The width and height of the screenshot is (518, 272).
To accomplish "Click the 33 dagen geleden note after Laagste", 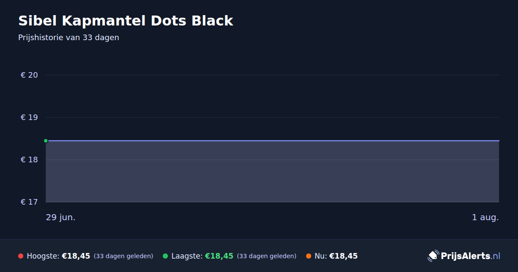I will click(267, 256).
